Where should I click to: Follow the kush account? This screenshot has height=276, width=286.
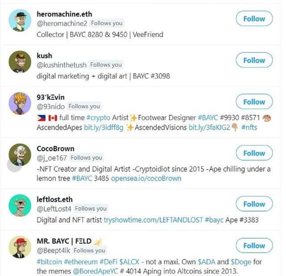(254, 60)
